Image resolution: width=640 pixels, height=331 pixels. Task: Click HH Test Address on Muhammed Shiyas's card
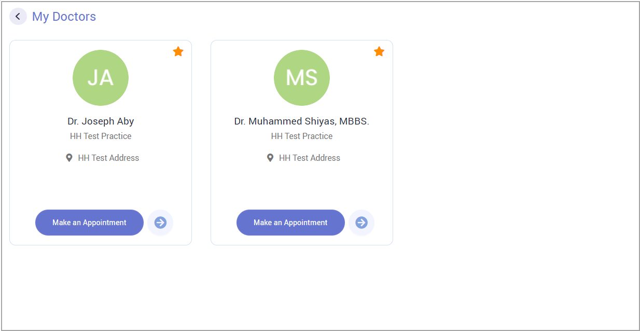pos(310,158)
